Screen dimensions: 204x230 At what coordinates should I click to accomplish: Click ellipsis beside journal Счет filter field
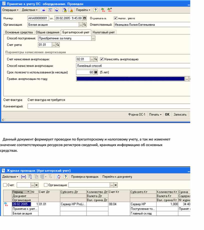33,185
